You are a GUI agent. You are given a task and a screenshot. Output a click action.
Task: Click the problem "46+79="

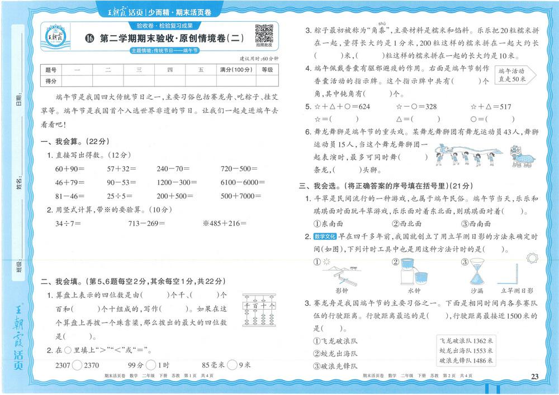click(69, 182)
